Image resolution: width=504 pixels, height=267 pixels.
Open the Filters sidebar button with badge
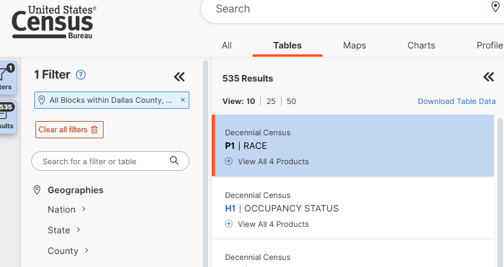pyautogui.click(x=8, y=78)
